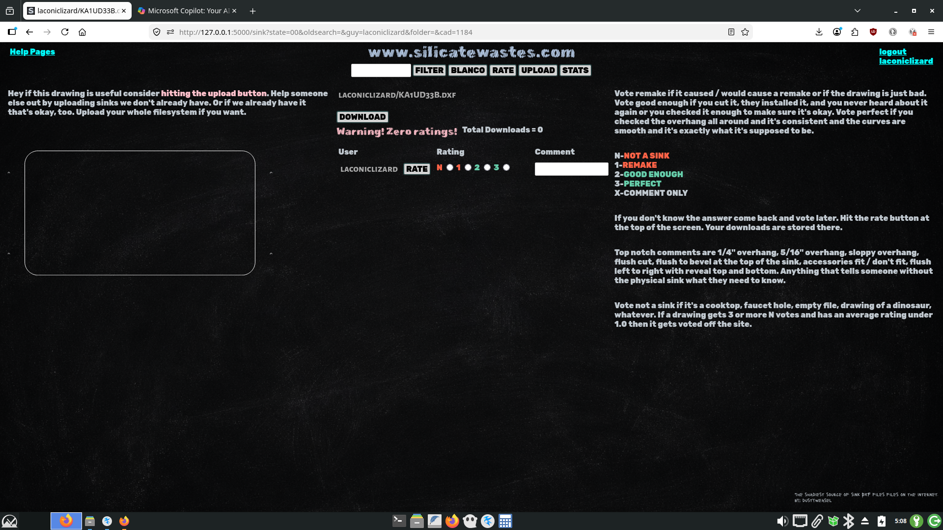Open laconiclizard profile link
This screenshot has width=943, height=530.
coord(906,61)
